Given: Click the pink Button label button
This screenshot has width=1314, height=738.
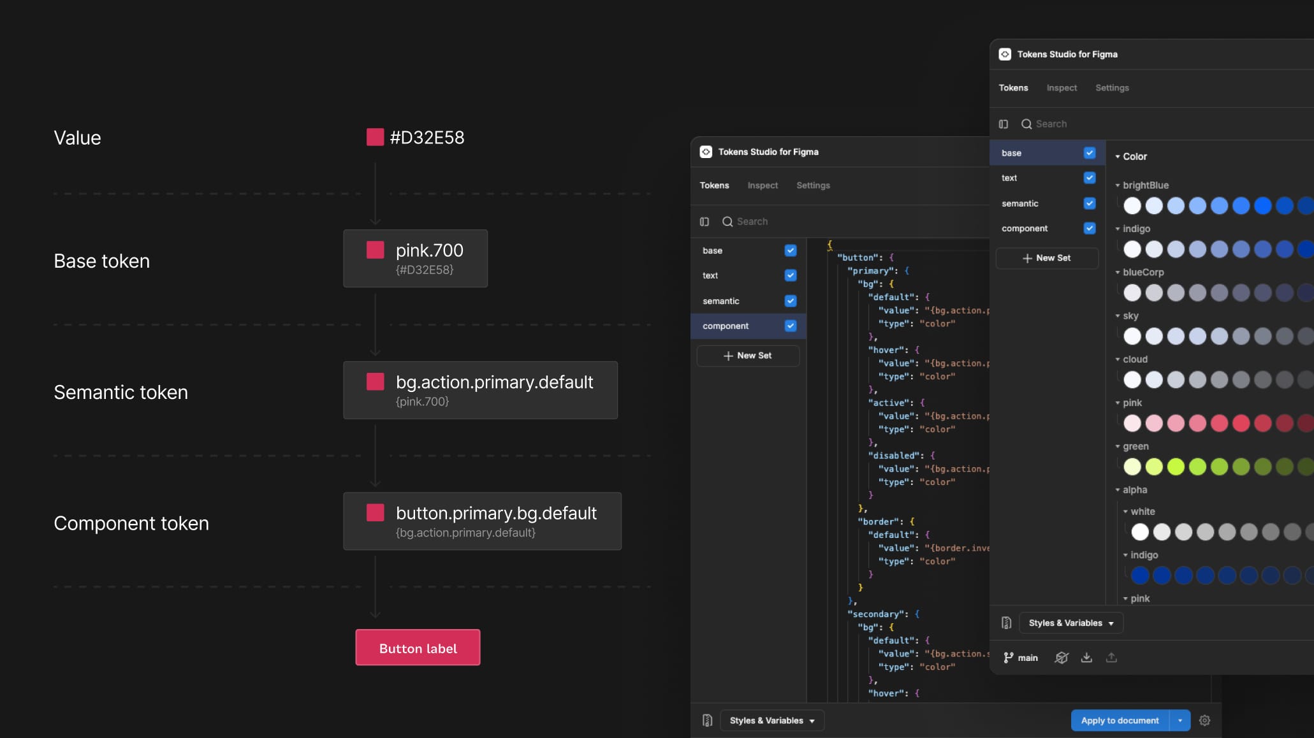Looking at the screenshot, I should pos(418,648).
